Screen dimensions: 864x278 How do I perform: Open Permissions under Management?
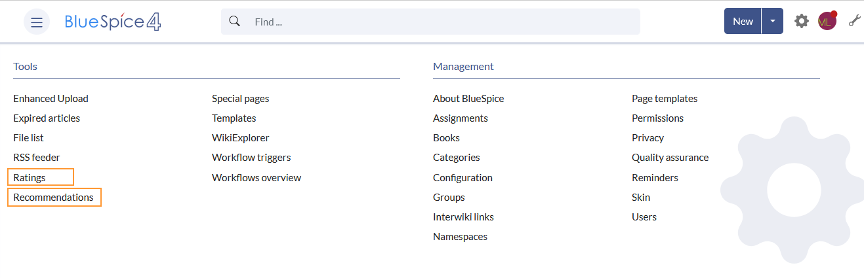tap(657, 118)
